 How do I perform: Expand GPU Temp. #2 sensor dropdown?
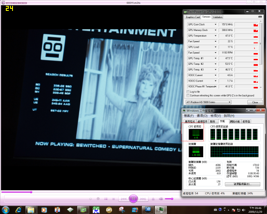tap(216, 64)
